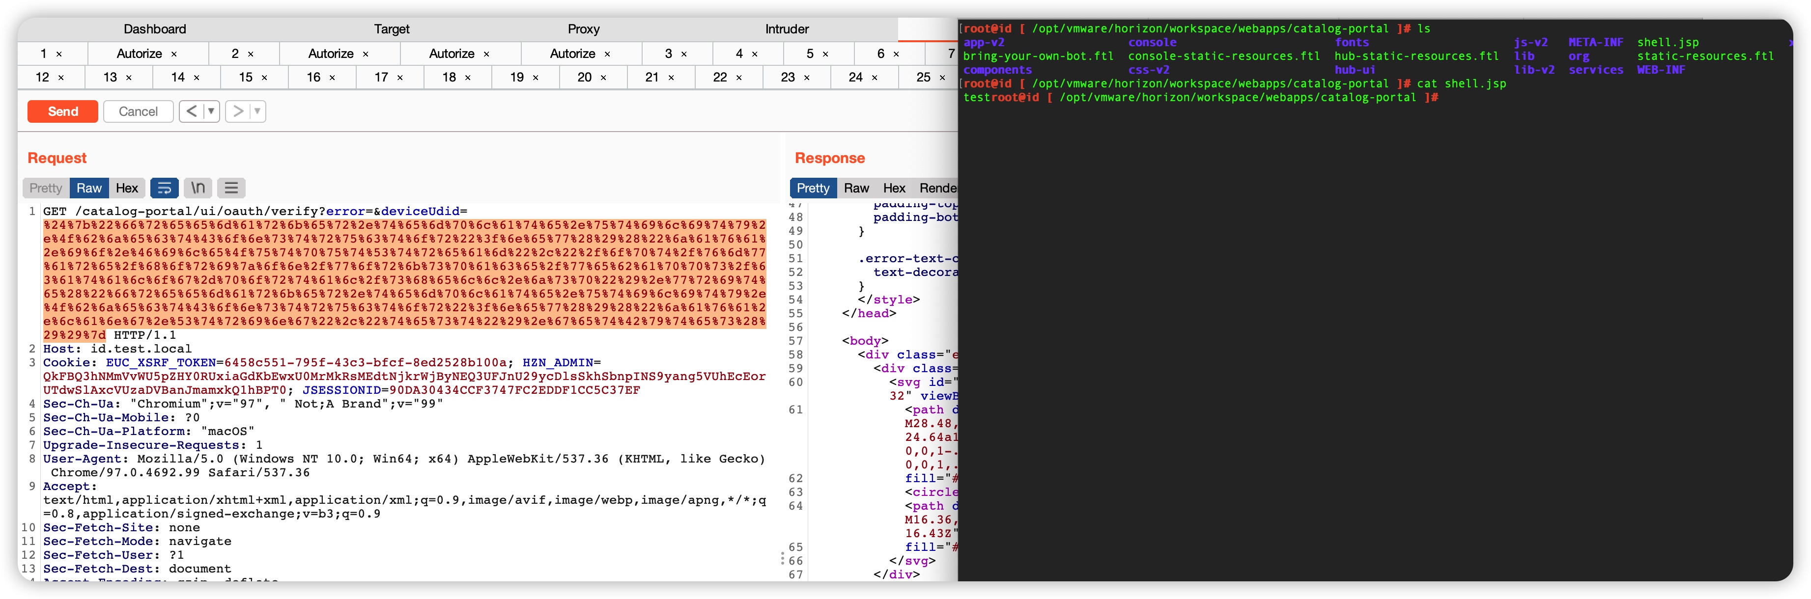Close Repeater tab 12 with its x
Image resolution: width=1811 pixels, height=599 pixels.
[x=61, y=78]
